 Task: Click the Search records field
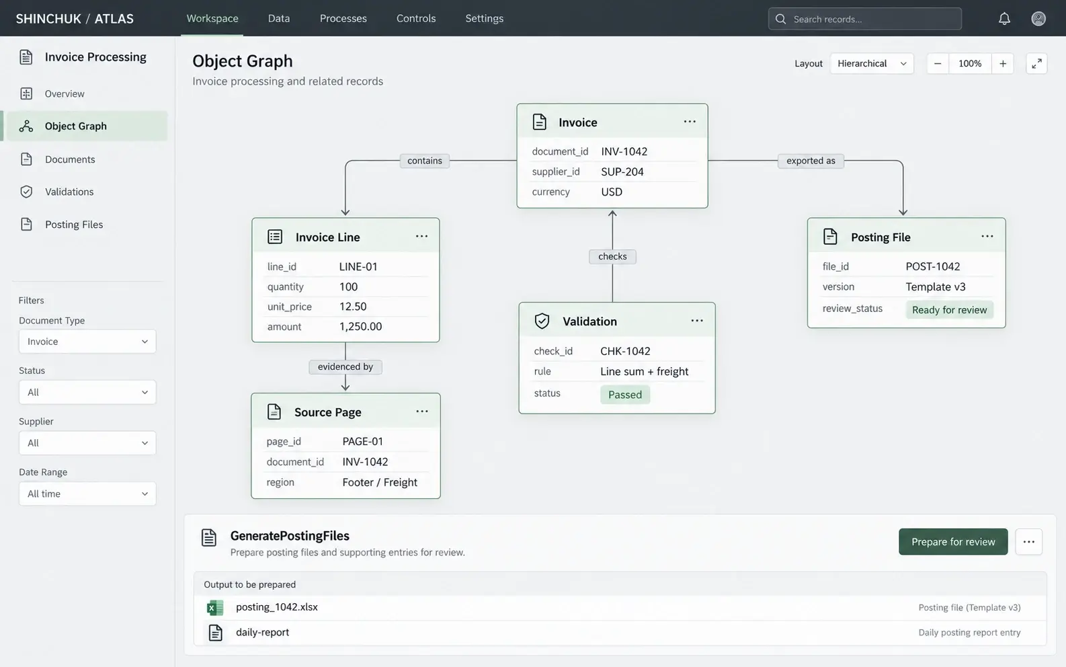865,19
